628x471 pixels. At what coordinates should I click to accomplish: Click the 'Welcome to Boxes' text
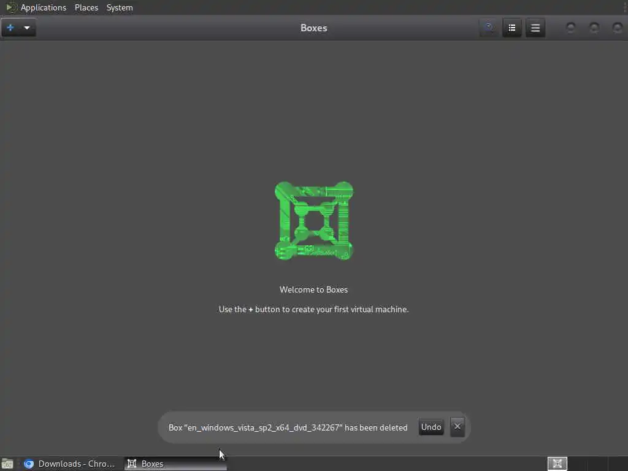pyautogui.click(x=313, y=289)
